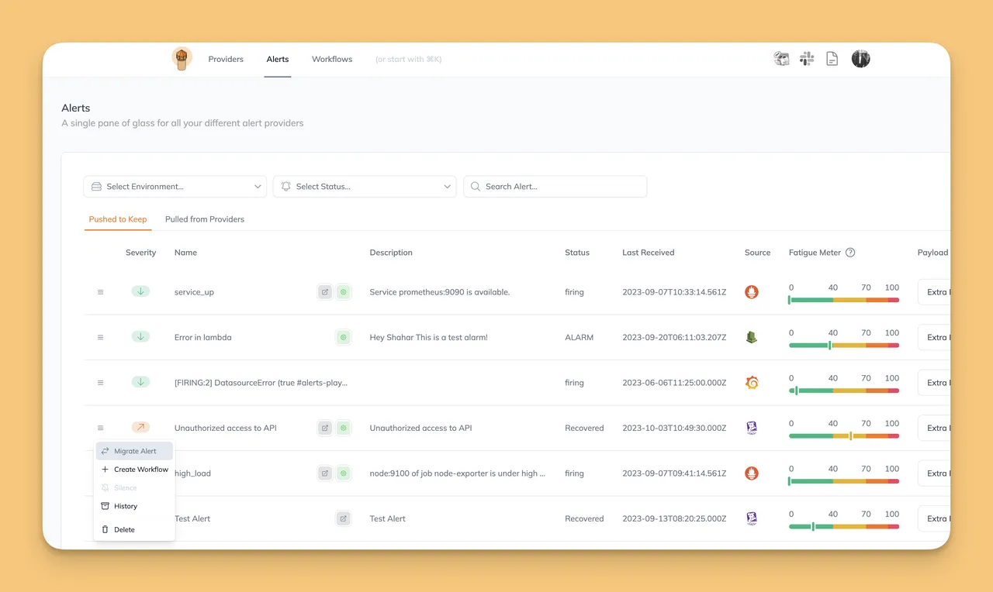Click description 'Service prometheus:9090 is available.'
Screen dimensions: 993x592
440,292
